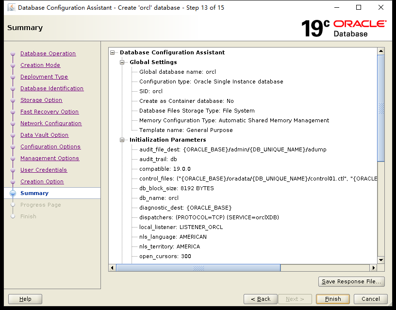Collapse the Global Settings node
The width and height of the screenshot is (396, 310).
pyautogui.click(x=122, y=62)
